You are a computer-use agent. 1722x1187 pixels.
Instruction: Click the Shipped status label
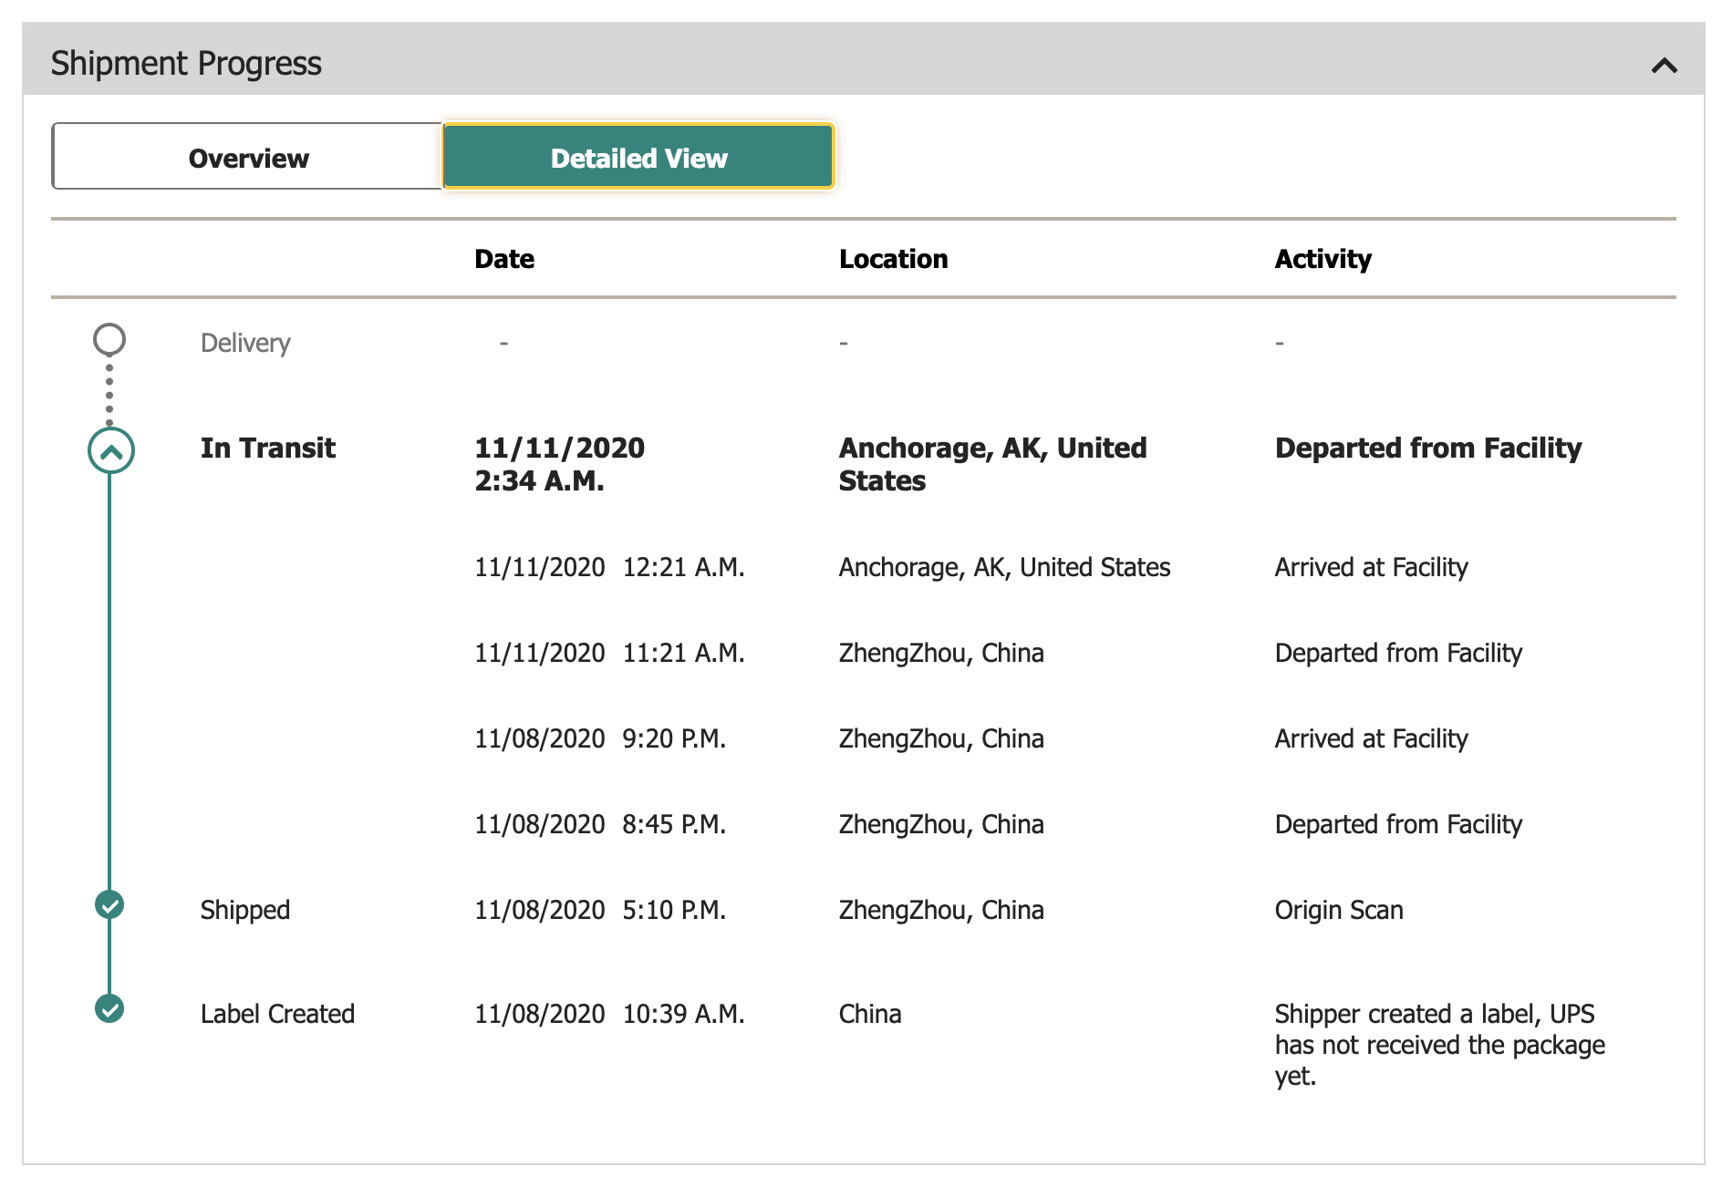click(244, 911)
